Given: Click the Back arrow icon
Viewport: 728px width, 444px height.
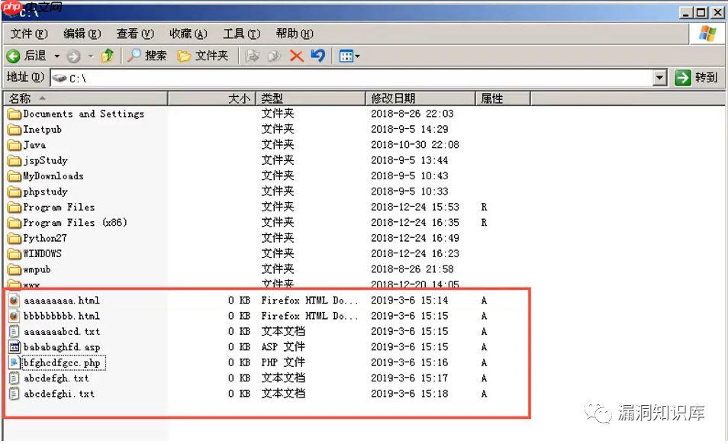Looking at the screenshot, I should pyautogui.click(x=13, y=56).
